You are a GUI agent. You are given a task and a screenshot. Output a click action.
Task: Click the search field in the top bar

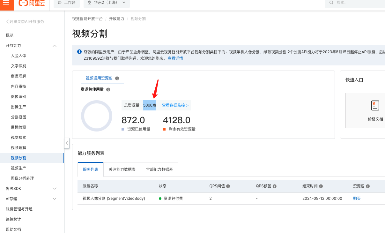tap(355, 3)
